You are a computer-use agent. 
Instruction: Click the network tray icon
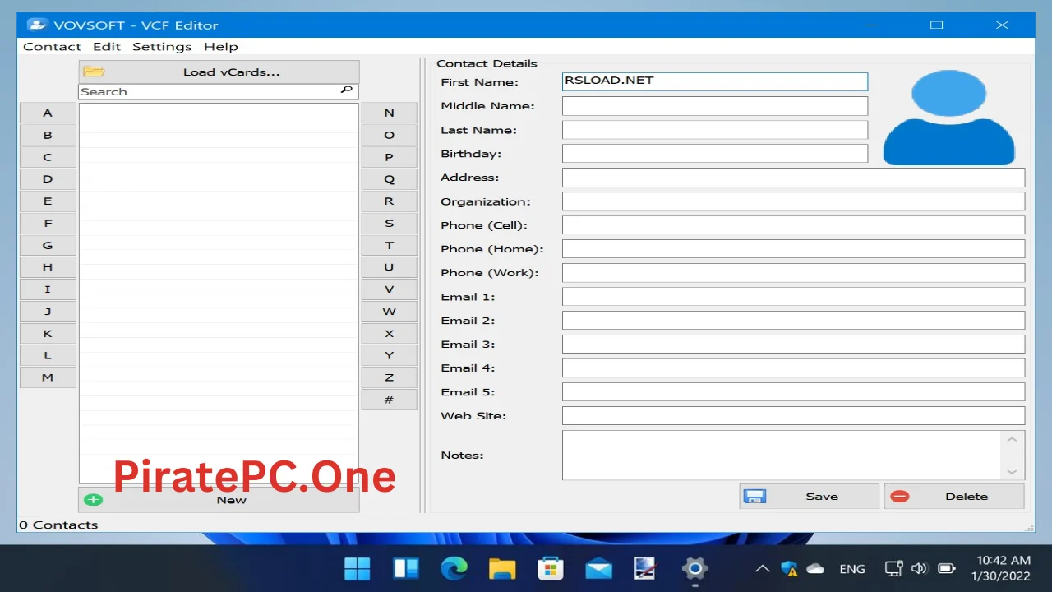(x=893, y=568)
